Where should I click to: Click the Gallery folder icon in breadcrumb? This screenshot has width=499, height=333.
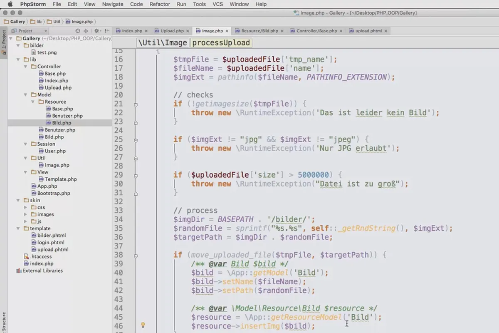click(6, 22)
